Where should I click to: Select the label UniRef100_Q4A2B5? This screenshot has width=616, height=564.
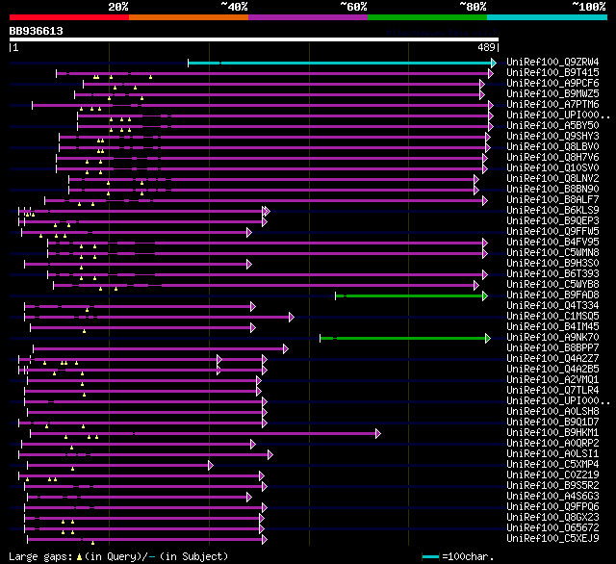coord(552,370)
